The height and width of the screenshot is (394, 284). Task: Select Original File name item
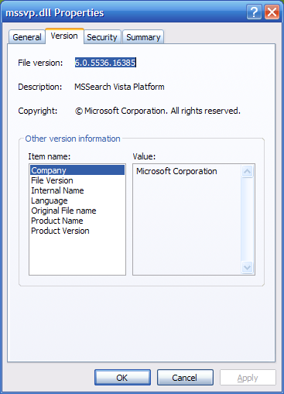pos(77,211)
